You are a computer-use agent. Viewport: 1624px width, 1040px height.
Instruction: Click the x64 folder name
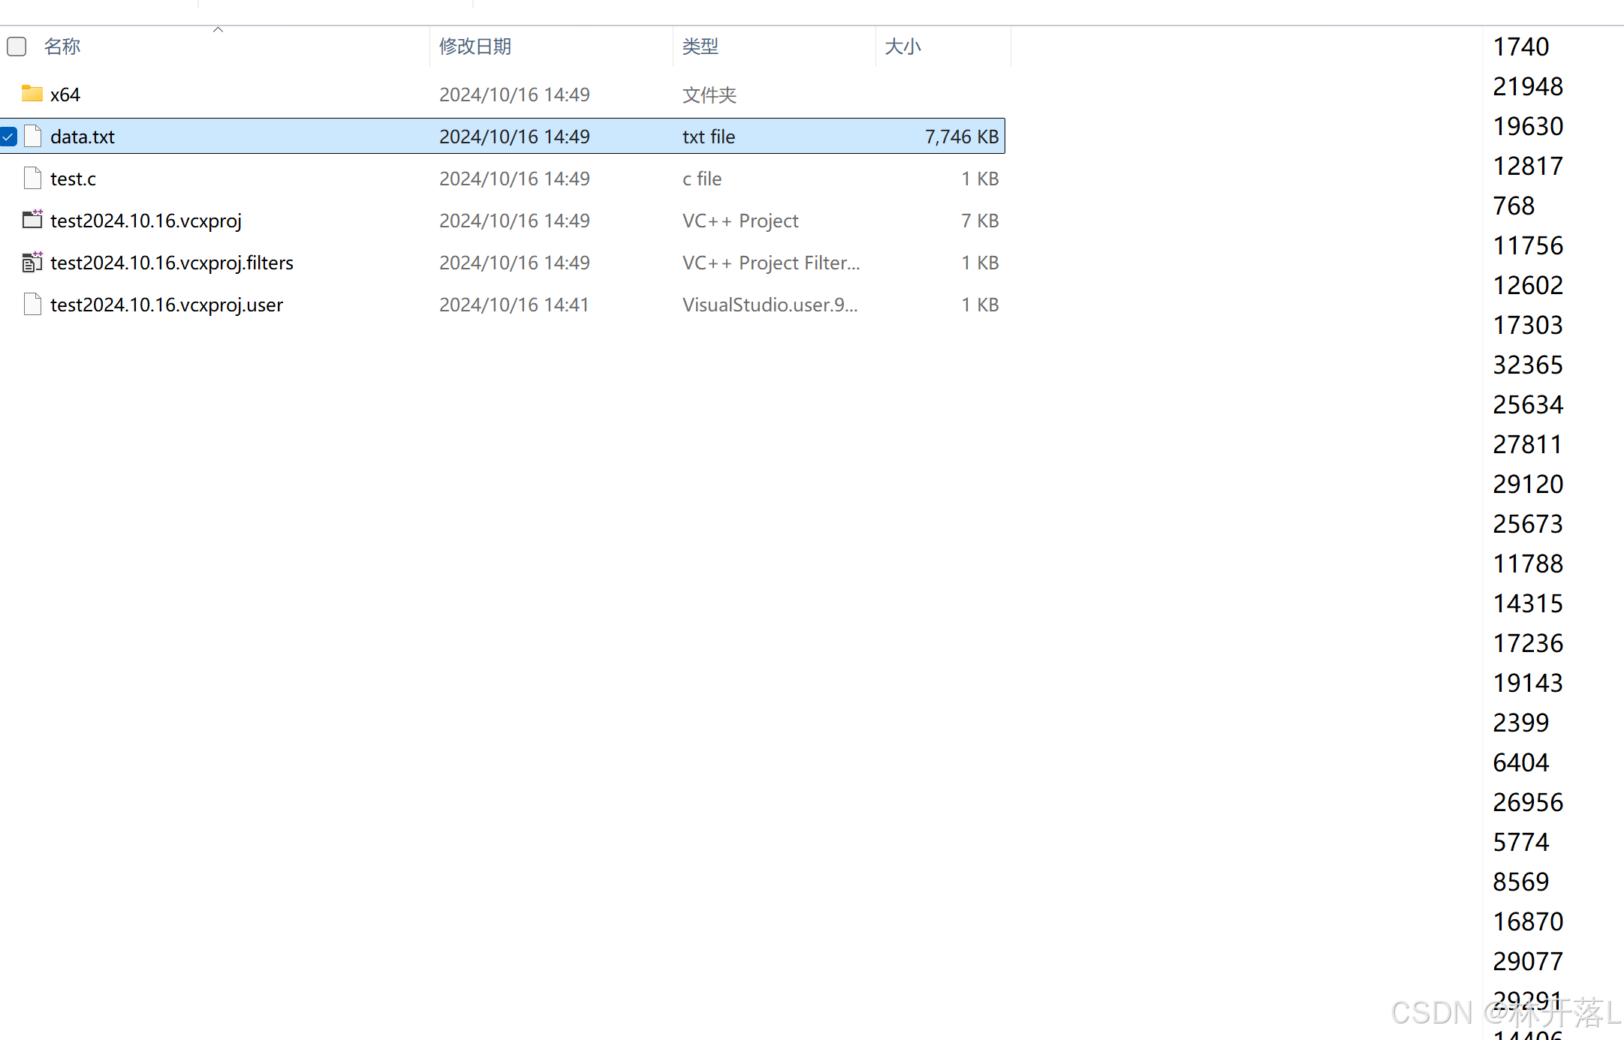[65, 95]
